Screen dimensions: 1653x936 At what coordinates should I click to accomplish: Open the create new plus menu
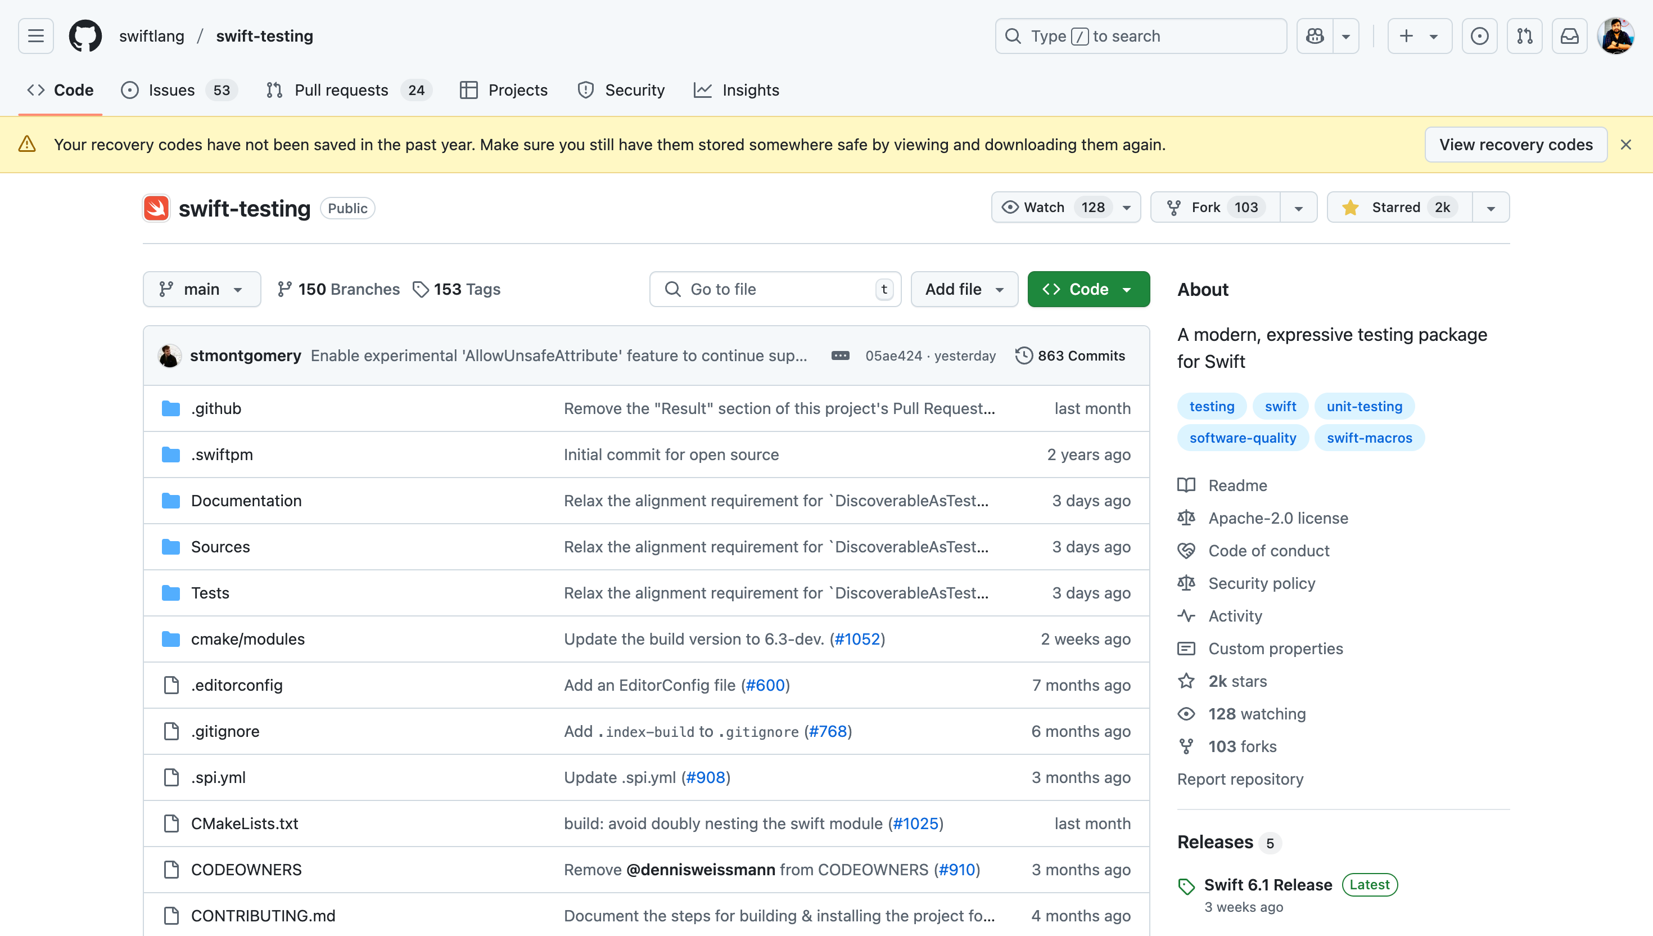[1419, 36]
